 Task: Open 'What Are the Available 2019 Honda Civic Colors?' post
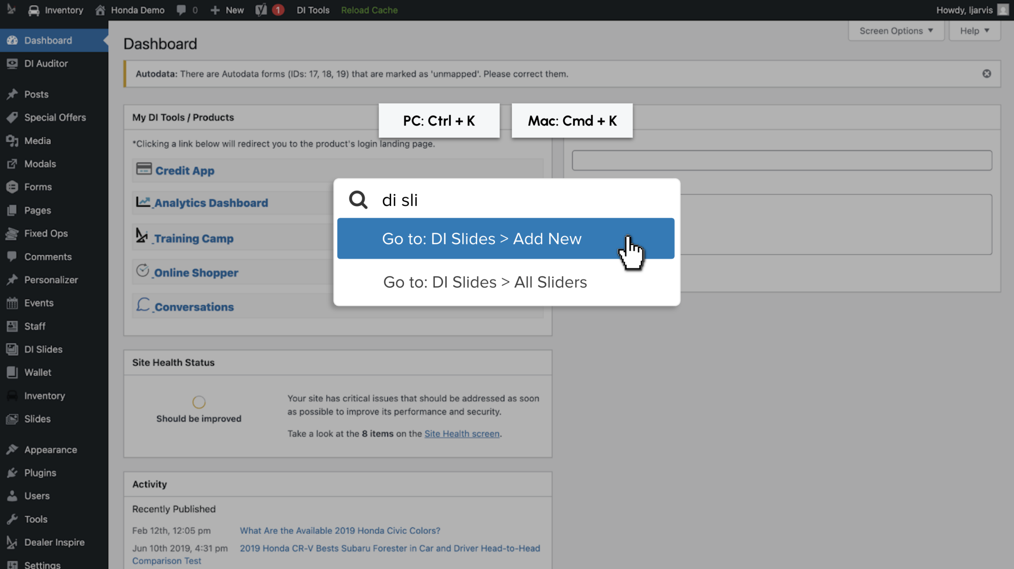click(x=340, y=531)
